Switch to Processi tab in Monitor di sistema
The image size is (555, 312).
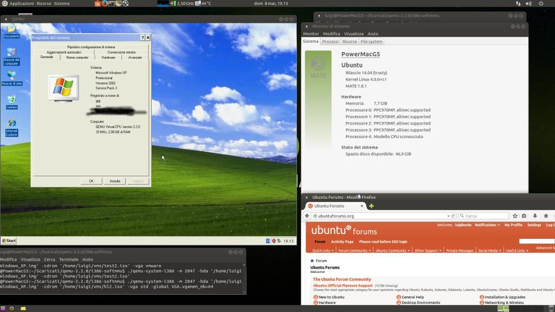330,41
